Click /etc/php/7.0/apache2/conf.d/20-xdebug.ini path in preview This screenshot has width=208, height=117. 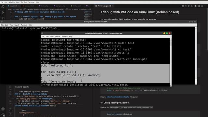(x=131, y=107)
